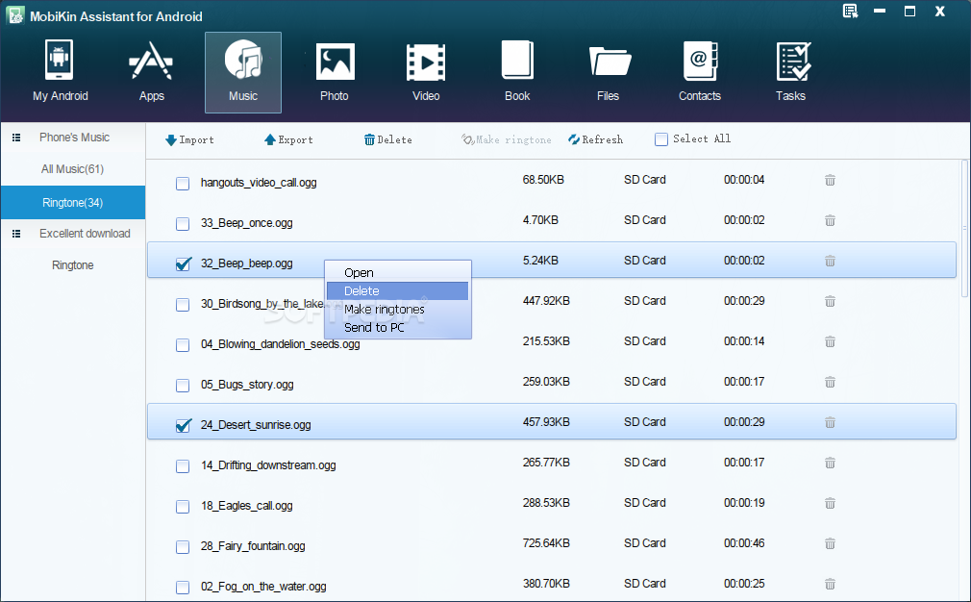Viewport: 971px width, 602px height.
Task: Check the 18_Eagles_call.ogg checkbox
Action: tap(183, 507)
